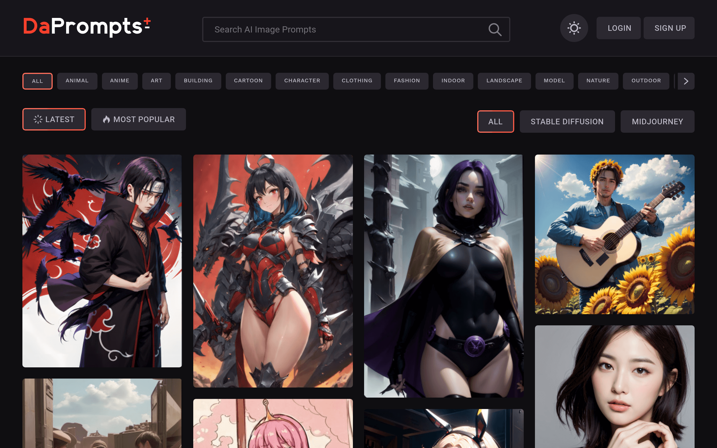Filter by the CLOTHING category

pos(357,81)
